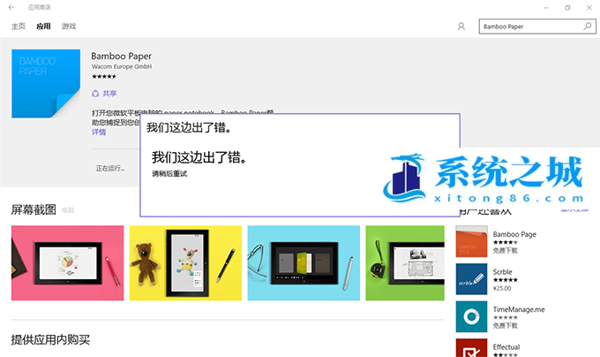600x357 pixels.
Task: Minimize the 应用商店 window
Action: click(x=546, y=7)
